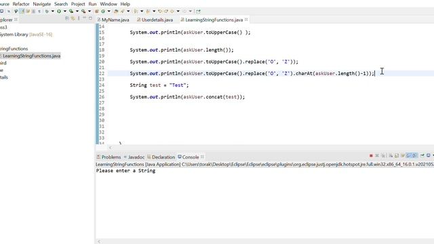Image resolution: width=434 pixels, height=244 pixels.
Task: Click the Coverage run icon in toolbar
Action: click(71, 12)
